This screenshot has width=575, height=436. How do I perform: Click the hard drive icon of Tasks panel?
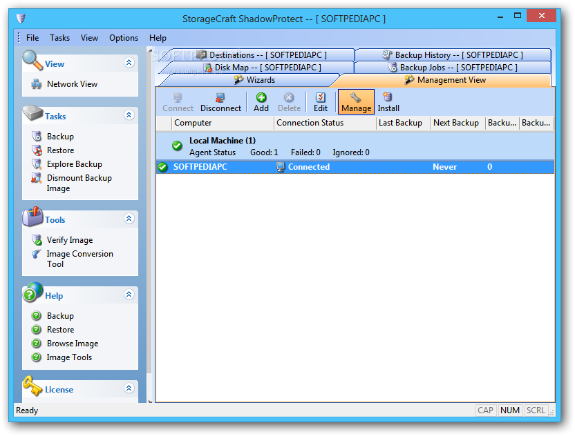[32, 112]
